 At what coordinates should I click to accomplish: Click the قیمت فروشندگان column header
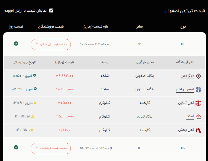[x=51, y=26]
